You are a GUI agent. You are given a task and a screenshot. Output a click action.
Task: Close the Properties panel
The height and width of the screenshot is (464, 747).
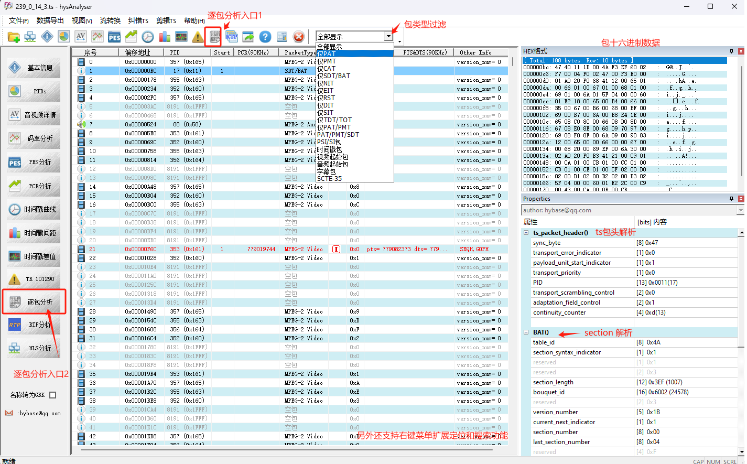coord(741,199)
